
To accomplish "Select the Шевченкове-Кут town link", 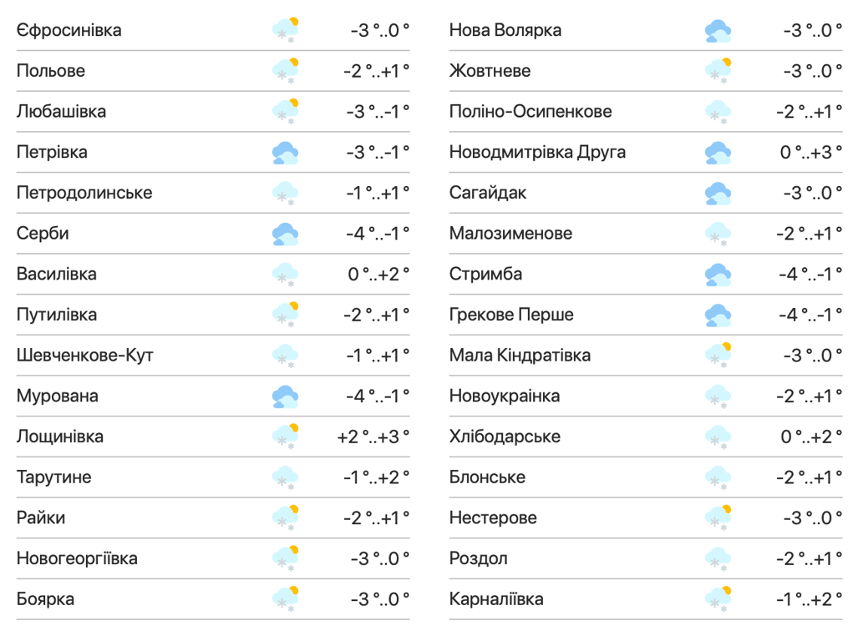I will tap(85, 356).
